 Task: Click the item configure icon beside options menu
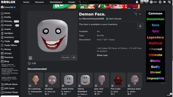point(135,14)
